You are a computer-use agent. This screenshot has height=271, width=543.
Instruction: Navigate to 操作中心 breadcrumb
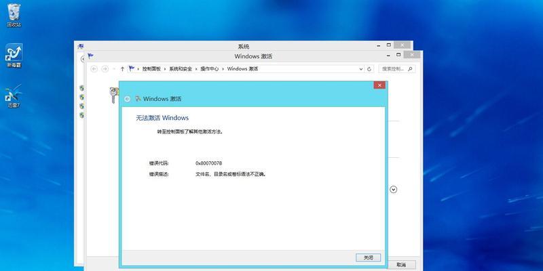pyautogui.click(x=210, y=69)
